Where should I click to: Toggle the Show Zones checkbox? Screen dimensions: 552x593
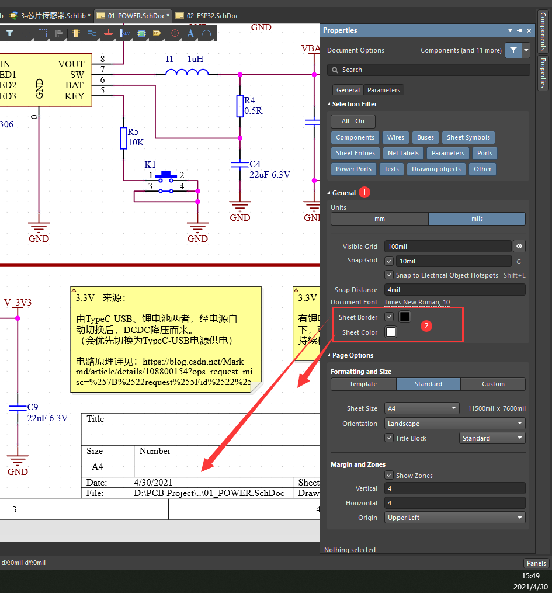click(x=389, y=476)
